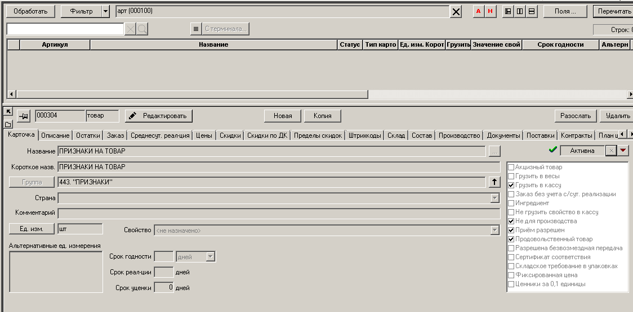This screenshot has width=633, height=312.
Task: Click the table's horizontal scrollbar
Action: [191, 94]
